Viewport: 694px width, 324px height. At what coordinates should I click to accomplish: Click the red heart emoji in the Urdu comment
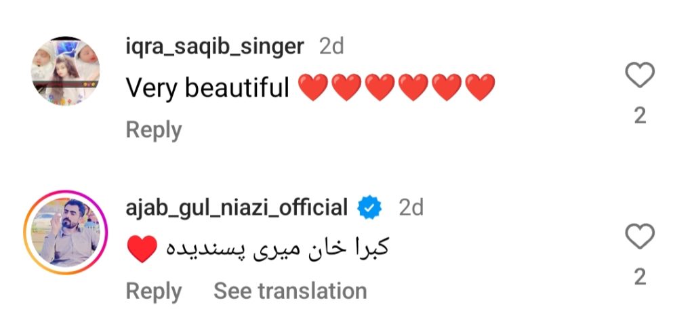pos(142,249)
